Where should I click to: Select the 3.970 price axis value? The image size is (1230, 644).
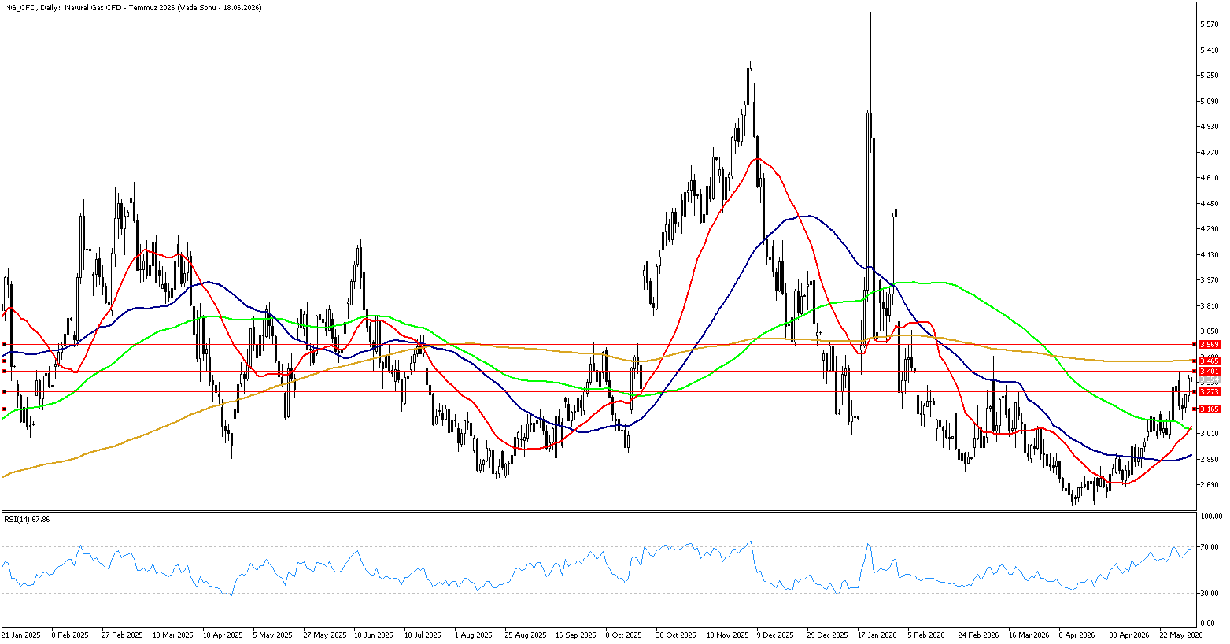[x=1210, y=279]
